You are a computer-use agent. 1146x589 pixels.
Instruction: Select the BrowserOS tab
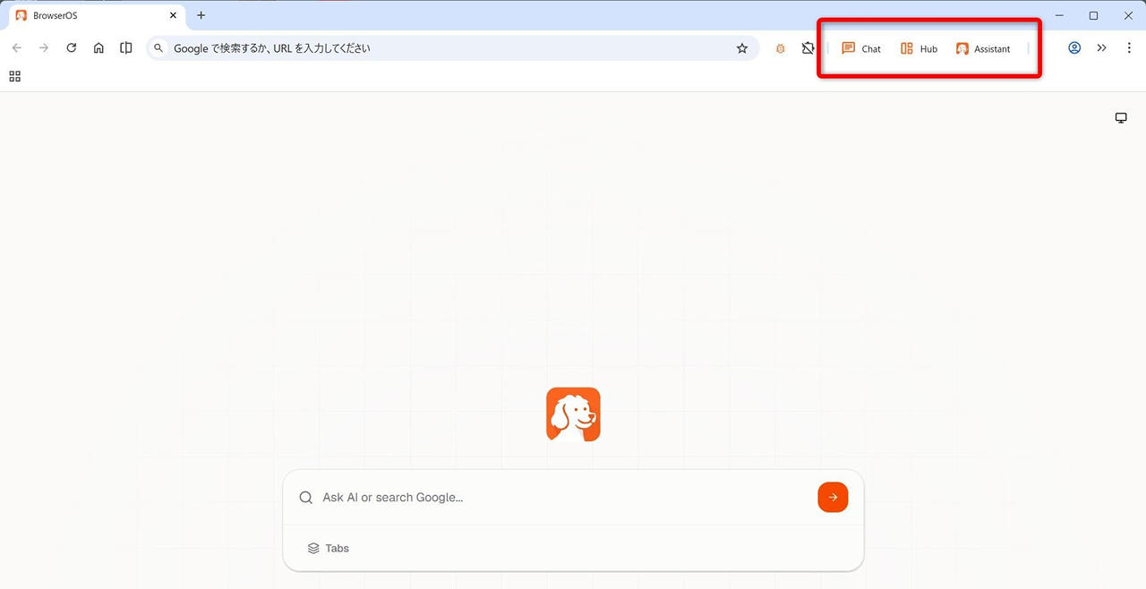click(x=90, y=15)
